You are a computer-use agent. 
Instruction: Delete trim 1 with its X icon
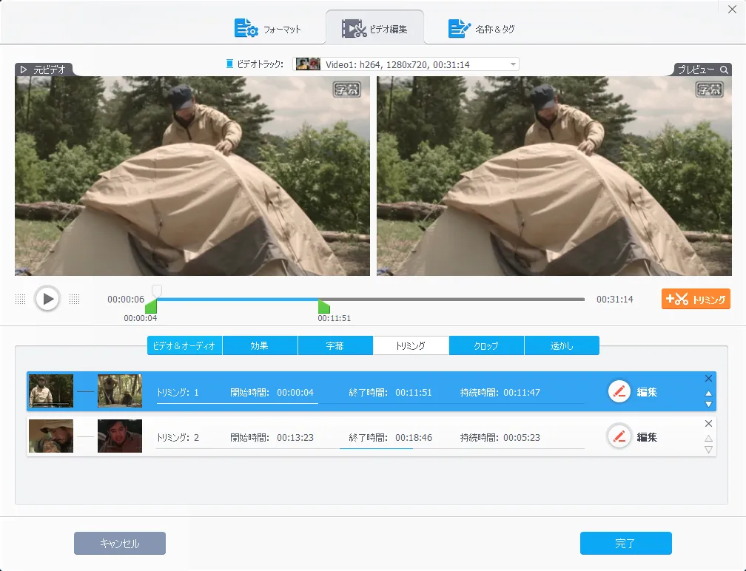(x=708, y=379)
